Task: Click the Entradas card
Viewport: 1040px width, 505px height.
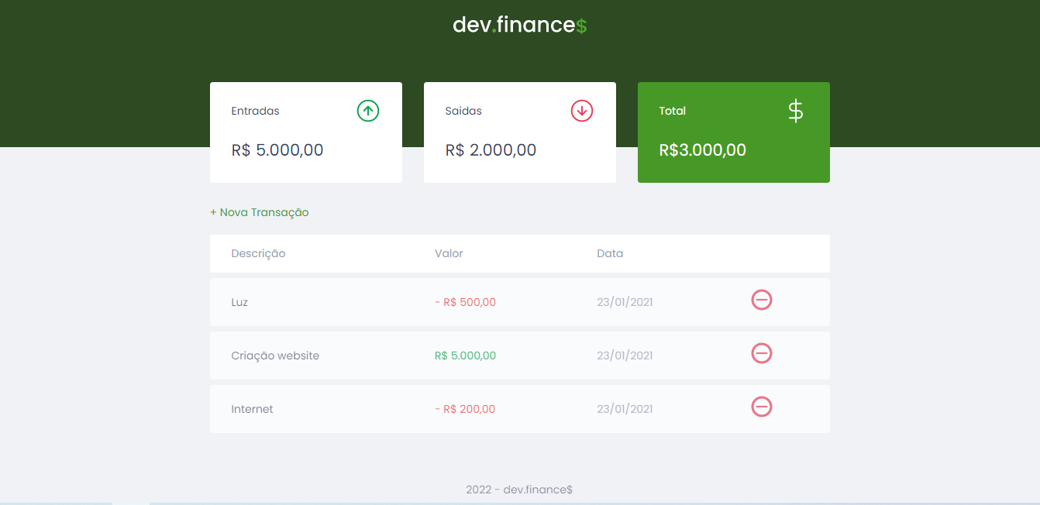Action: point(305,132)
